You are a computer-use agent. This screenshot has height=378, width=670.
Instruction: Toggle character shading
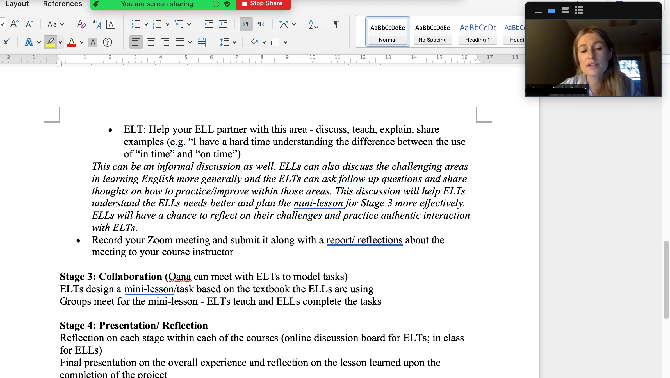[93, 42]
